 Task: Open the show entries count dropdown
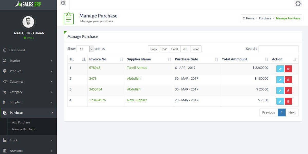[85, 49]
